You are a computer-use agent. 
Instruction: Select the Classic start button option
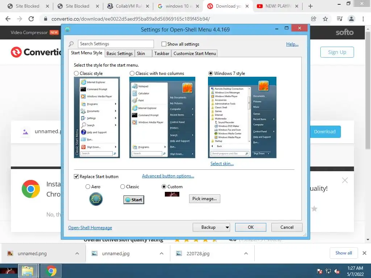[122, 187]
